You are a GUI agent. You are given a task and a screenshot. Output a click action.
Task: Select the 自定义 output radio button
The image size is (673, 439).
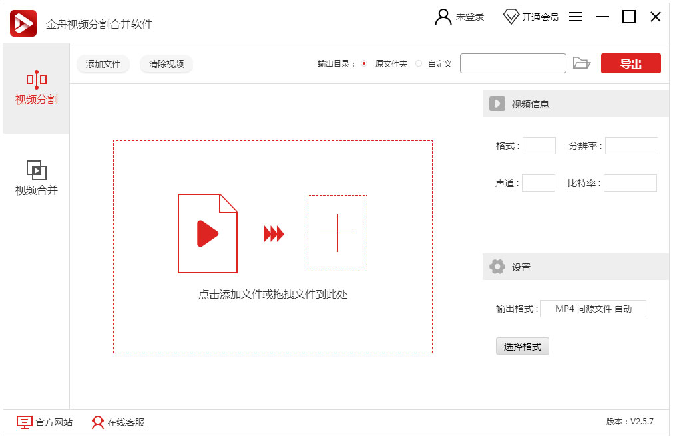[x=419, y=64]
